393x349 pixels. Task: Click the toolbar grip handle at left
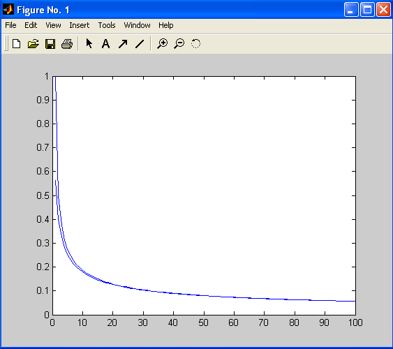click(x=6, y=43)
